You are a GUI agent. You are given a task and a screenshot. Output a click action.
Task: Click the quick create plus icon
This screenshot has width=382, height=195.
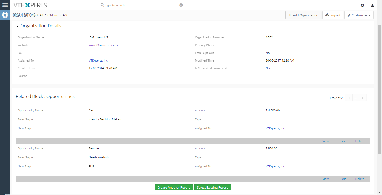[362, 5]
